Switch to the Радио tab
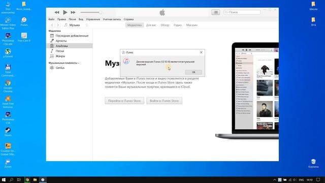325x183 pixels. (178, 25)
